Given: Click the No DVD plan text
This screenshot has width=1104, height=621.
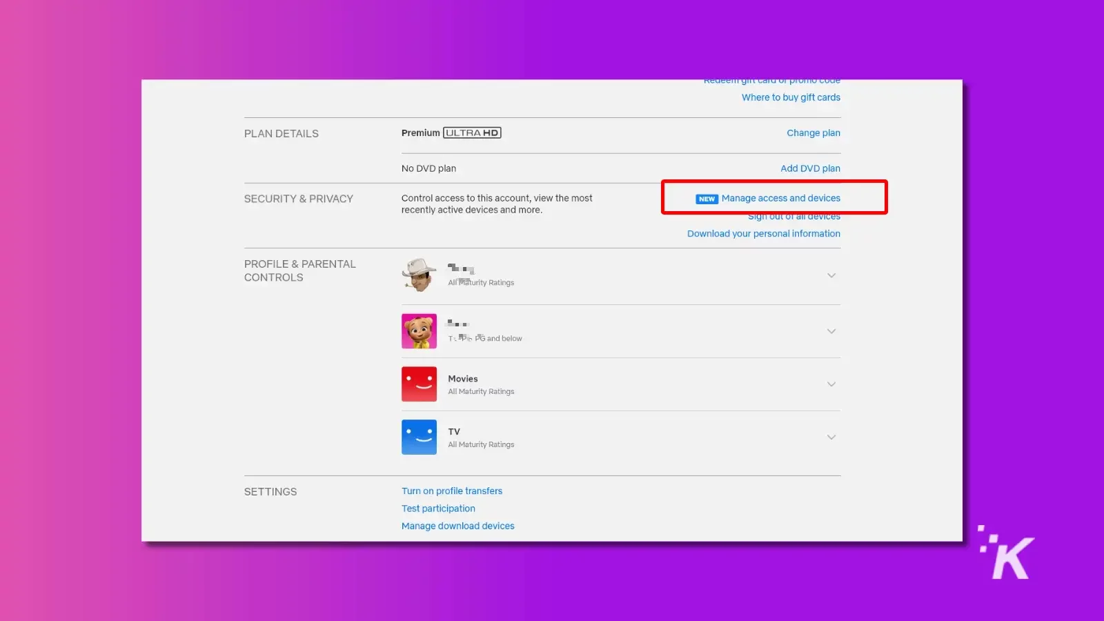Looking at the screenshot, I should 428,168.
